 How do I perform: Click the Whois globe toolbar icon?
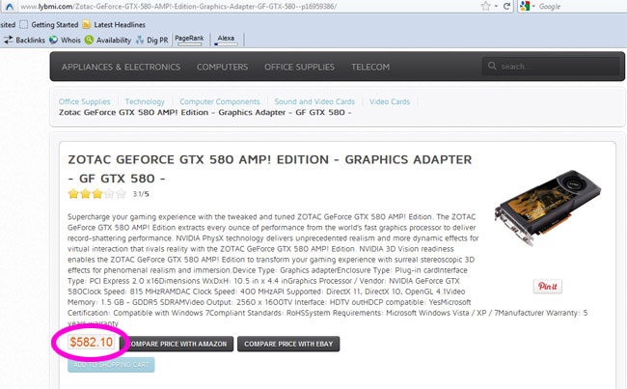(x=54, y=40)
